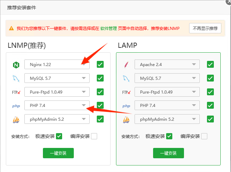Uncheck MySQL 5.7 in LAMP
This screenshot has width=231, height=172.
pyautogui.click(x=210, y=78)
